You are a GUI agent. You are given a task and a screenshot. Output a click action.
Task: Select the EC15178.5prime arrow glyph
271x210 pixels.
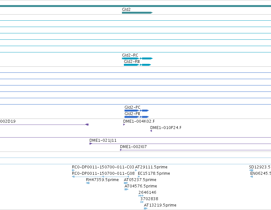[x=139, y=177]
